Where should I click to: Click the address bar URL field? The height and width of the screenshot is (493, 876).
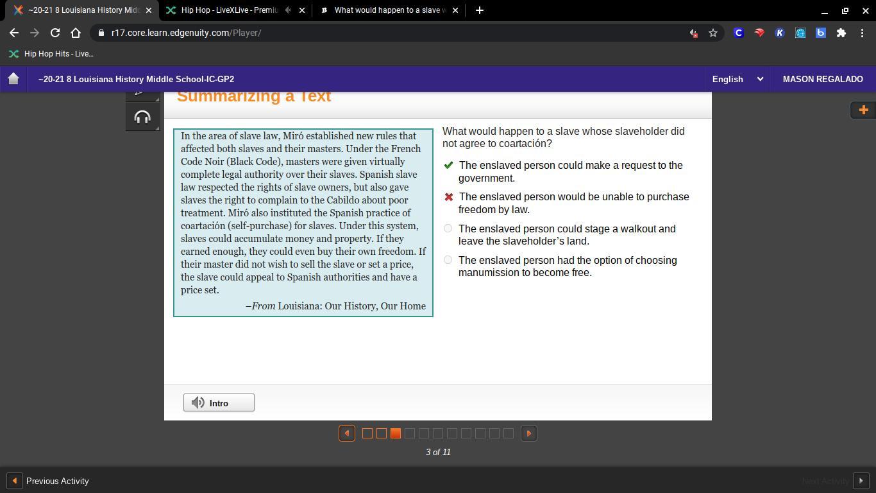398,33
